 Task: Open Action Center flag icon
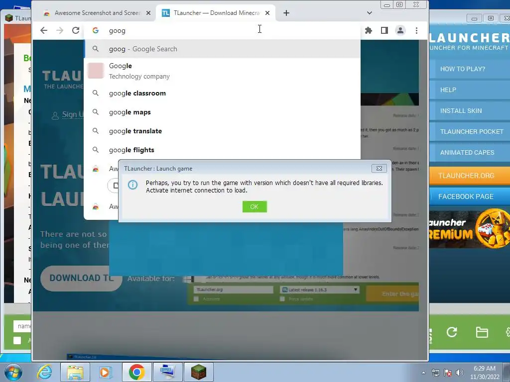coord(448,373)
